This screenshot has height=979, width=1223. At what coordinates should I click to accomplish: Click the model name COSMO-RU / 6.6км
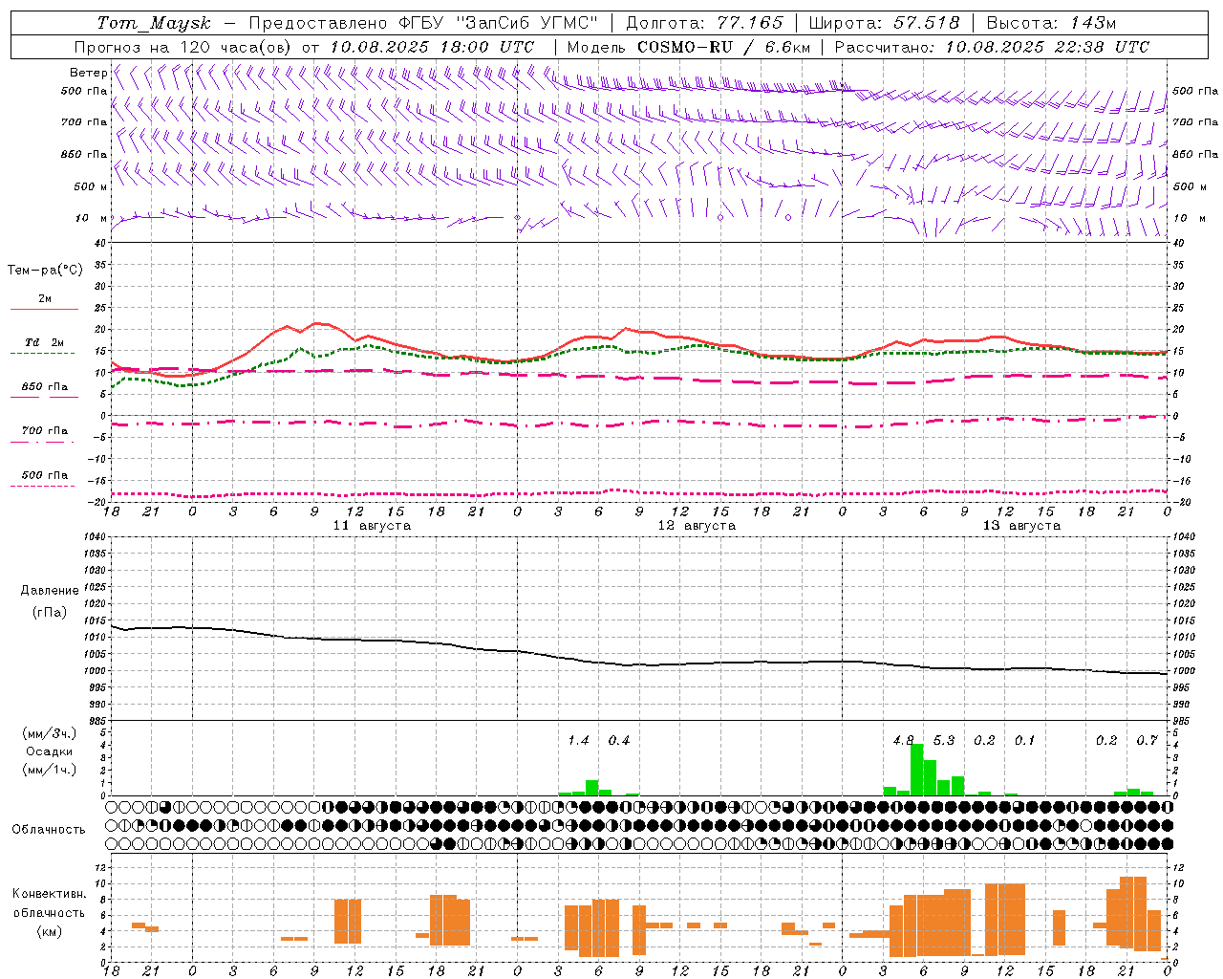(x=724, y=47)
